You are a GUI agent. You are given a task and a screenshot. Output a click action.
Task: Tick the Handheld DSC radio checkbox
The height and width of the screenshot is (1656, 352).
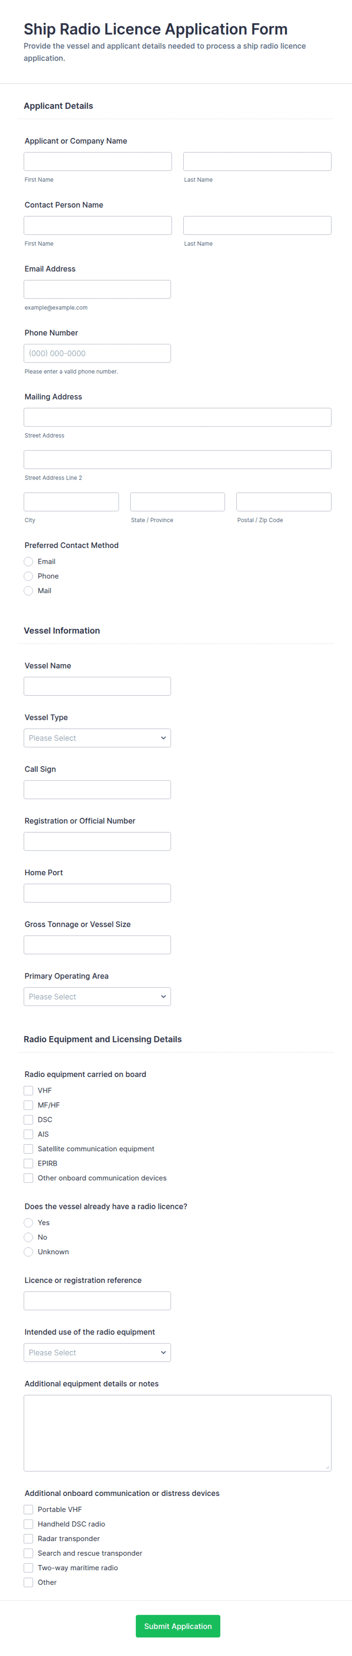click(28, 1524)
